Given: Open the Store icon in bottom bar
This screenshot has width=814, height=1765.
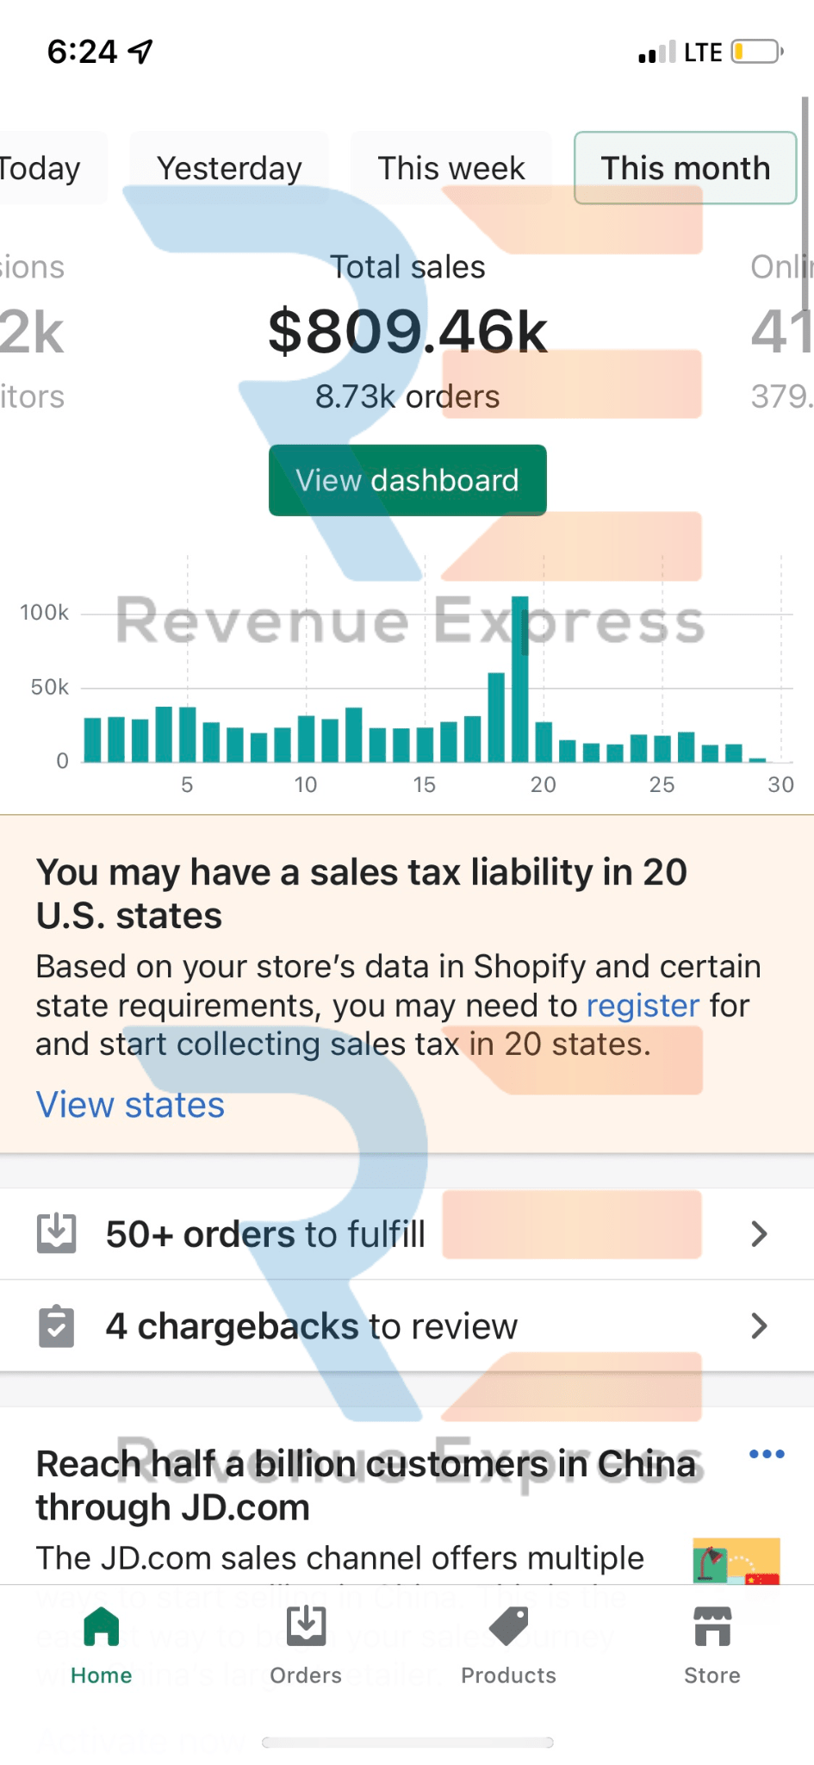Looking at the screenshot, I should point(712,1627).
